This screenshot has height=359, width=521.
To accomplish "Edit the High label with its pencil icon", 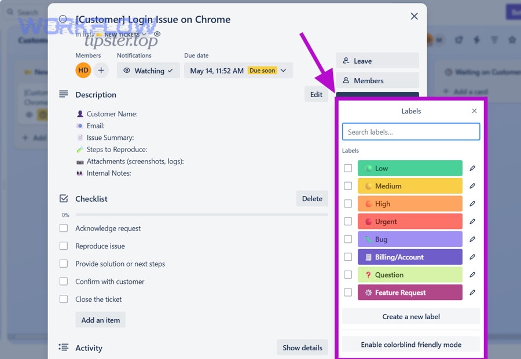I will (472, 203).
